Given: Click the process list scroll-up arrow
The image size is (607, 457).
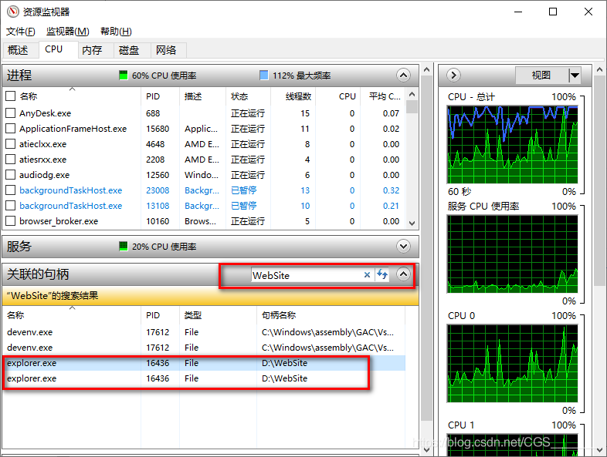Looking at the screenshot, I should point(412,94).
